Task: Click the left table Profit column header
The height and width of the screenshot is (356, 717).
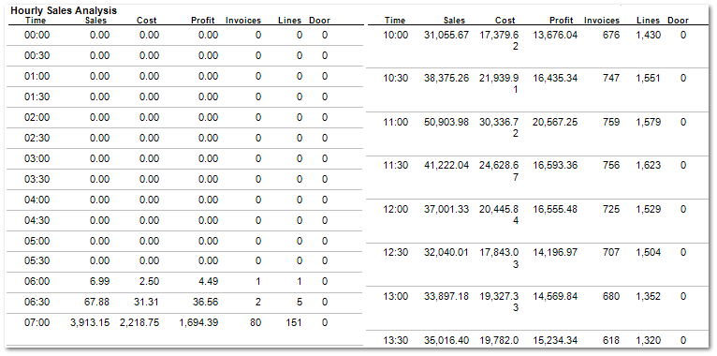Action: coord(203,20)
